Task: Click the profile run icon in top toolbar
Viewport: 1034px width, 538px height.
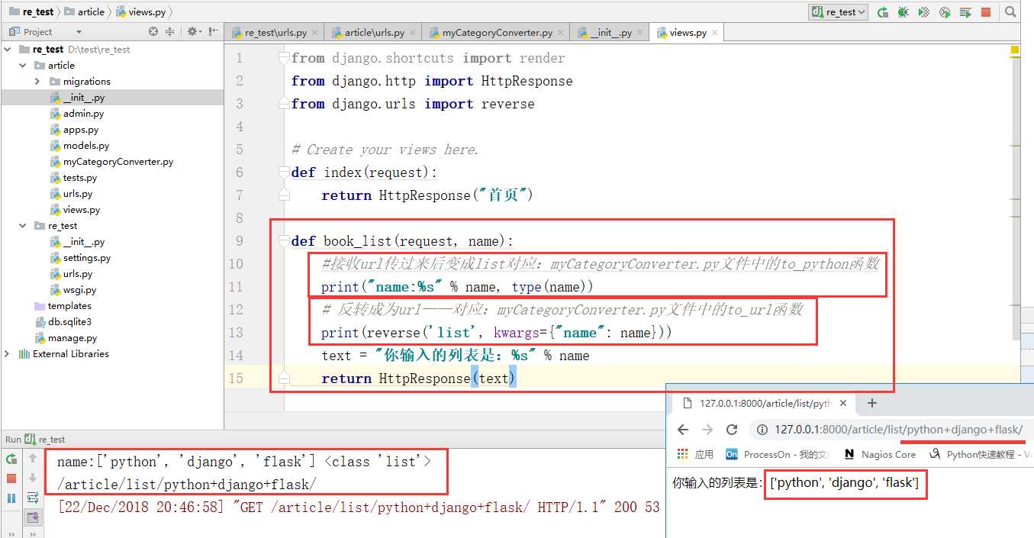Action: (x=945, y=12)
